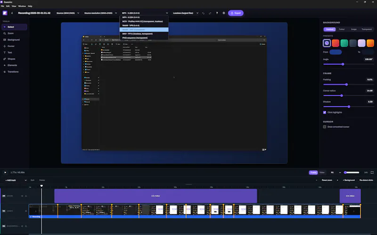The width and height of the screenshot is (377, 235).
Task: Activate the Text tool
Action: click(x=14, y=53)
